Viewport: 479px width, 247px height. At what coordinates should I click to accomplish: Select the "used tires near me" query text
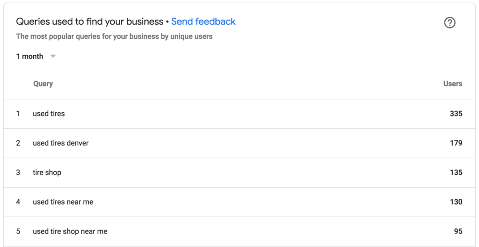(63, 202)
